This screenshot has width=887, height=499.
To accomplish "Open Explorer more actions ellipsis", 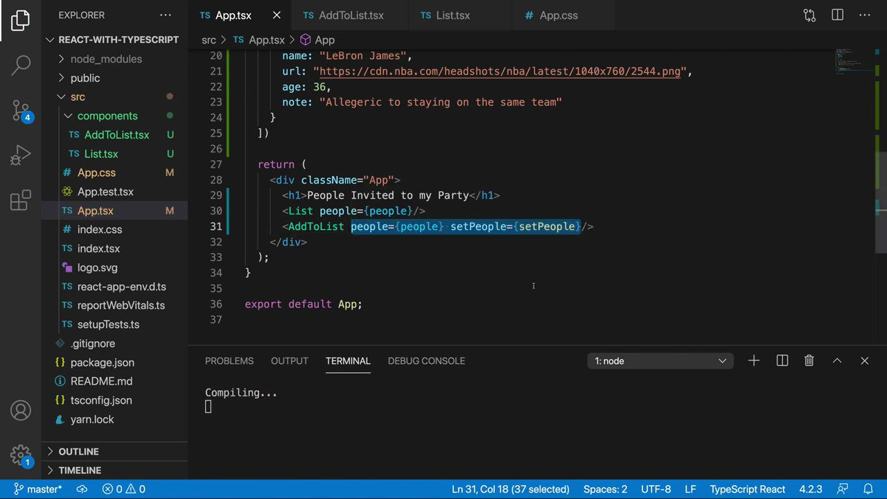I will coord(165,15).
